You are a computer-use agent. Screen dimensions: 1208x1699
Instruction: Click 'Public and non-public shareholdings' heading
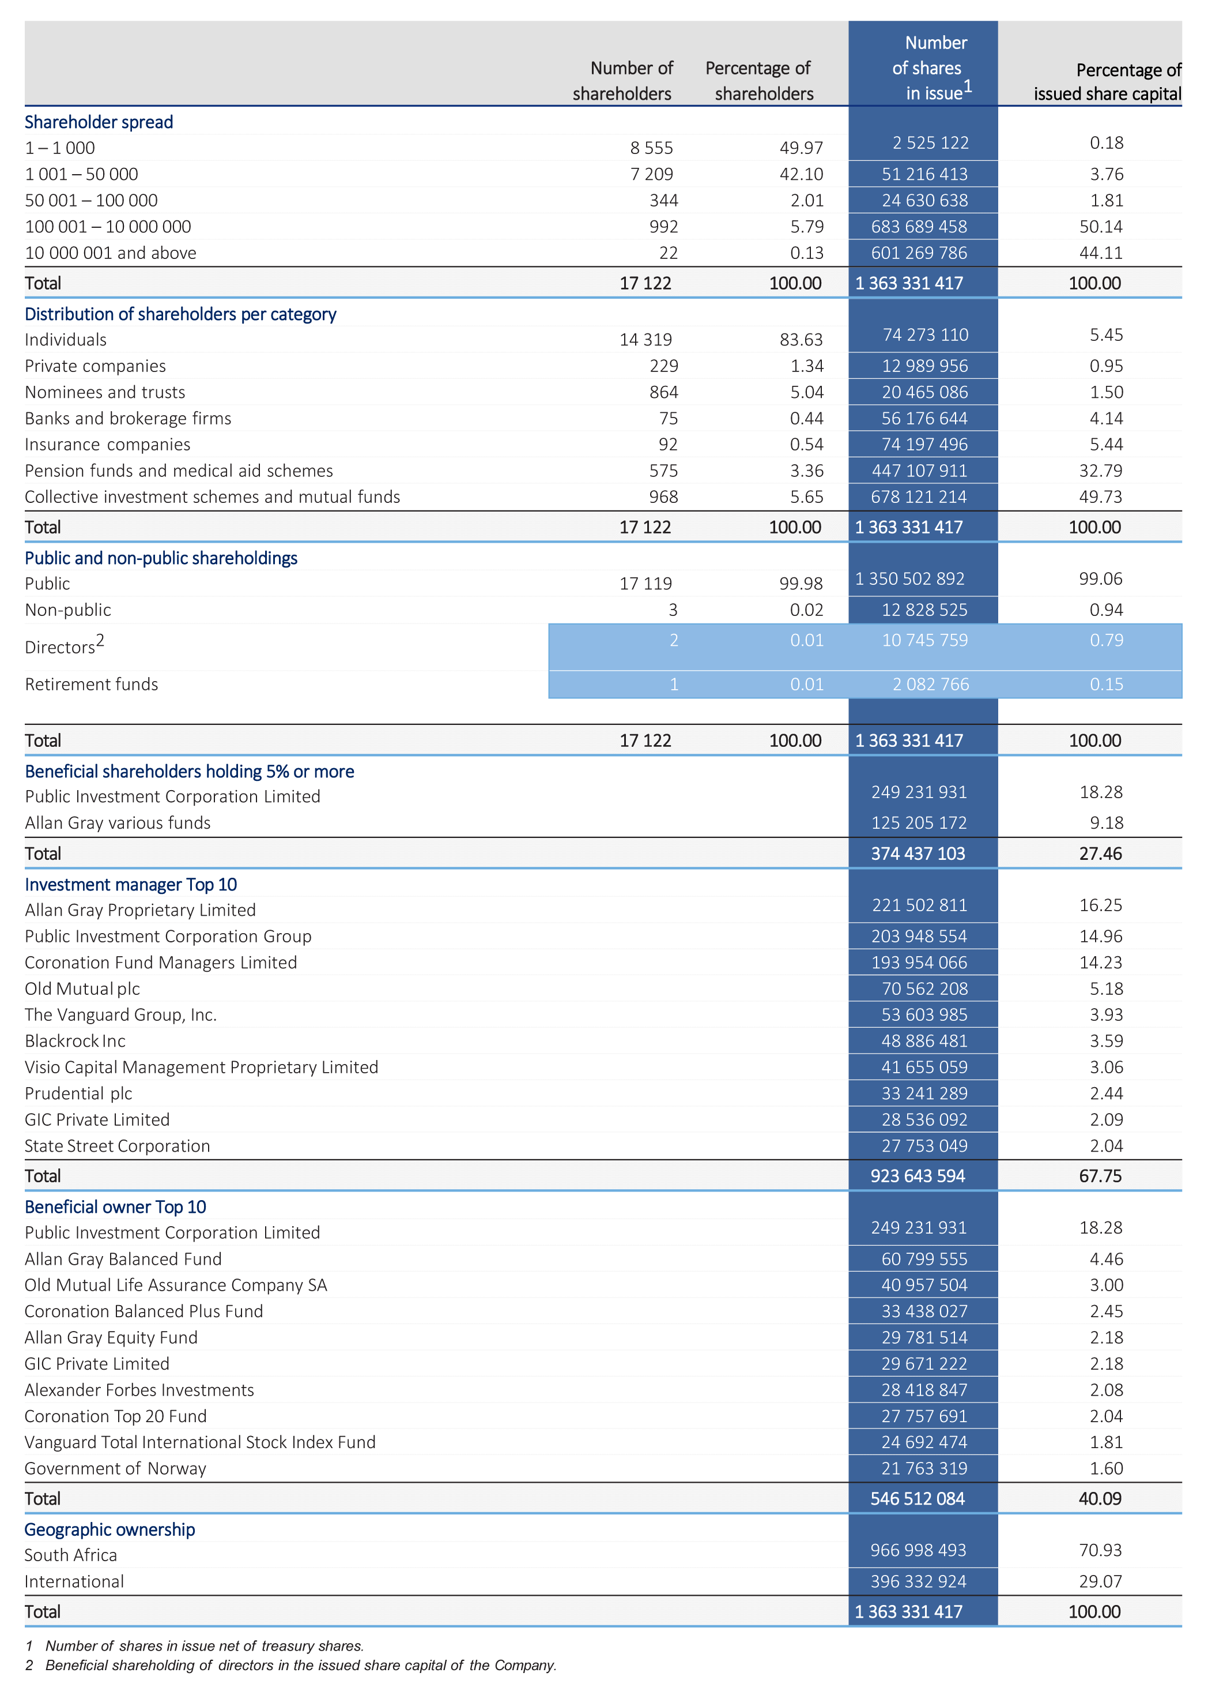coord(161,558)
